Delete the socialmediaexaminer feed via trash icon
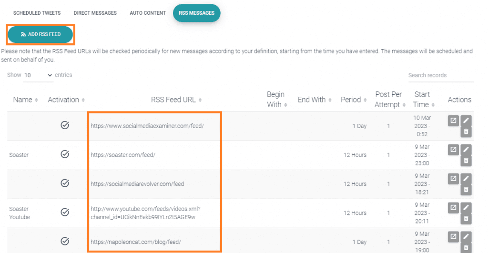This screenshot has height=253, width=488. tap(466, 132)
